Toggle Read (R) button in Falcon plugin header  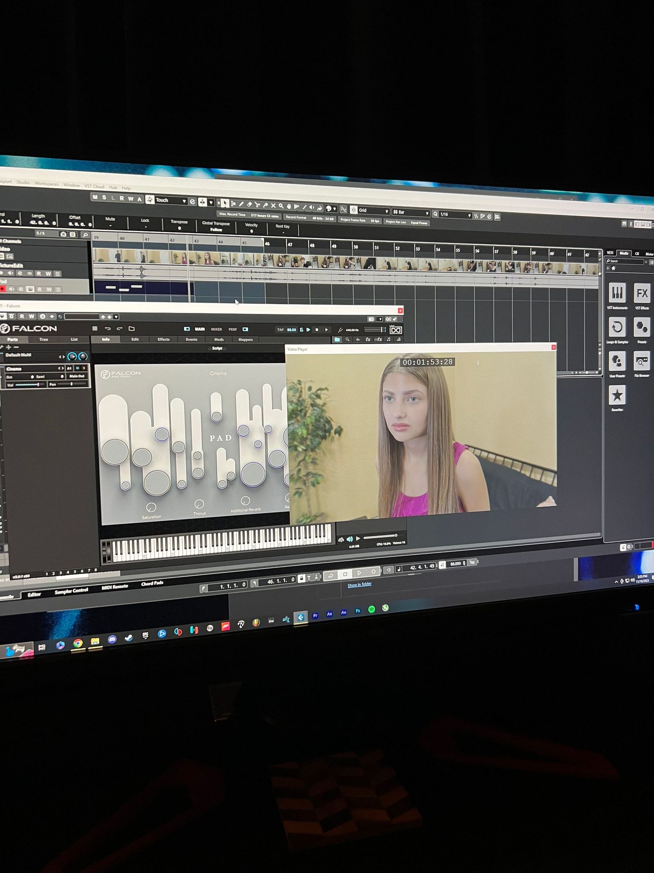(x=22, y=316)
